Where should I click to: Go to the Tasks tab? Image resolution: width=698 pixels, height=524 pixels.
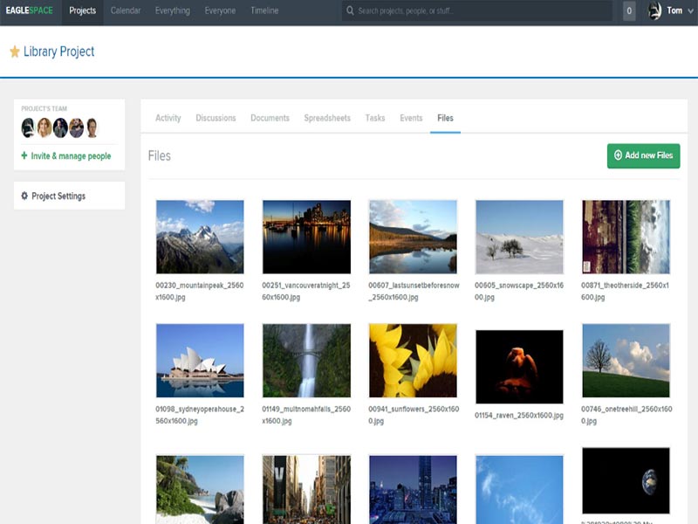pos(375,118)
